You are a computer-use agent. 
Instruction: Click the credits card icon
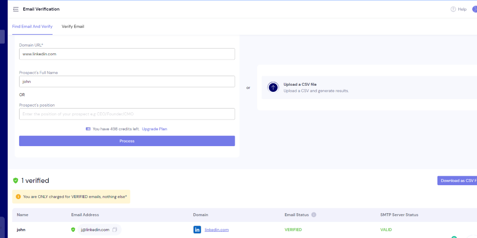click(88, 129)
